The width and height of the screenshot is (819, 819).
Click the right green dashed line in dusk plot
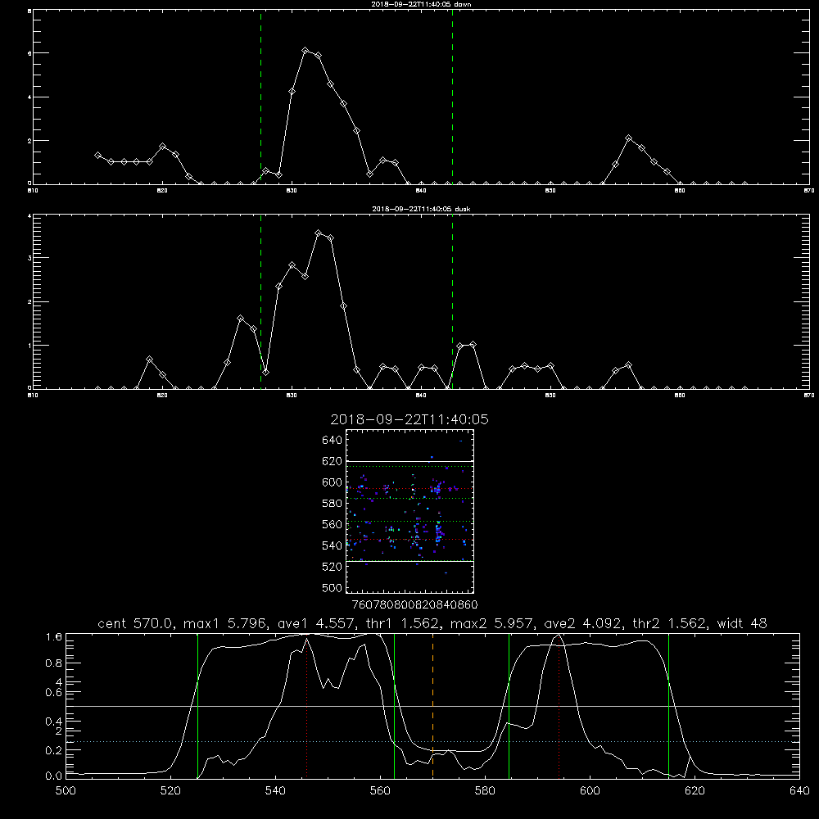point(452,302)
